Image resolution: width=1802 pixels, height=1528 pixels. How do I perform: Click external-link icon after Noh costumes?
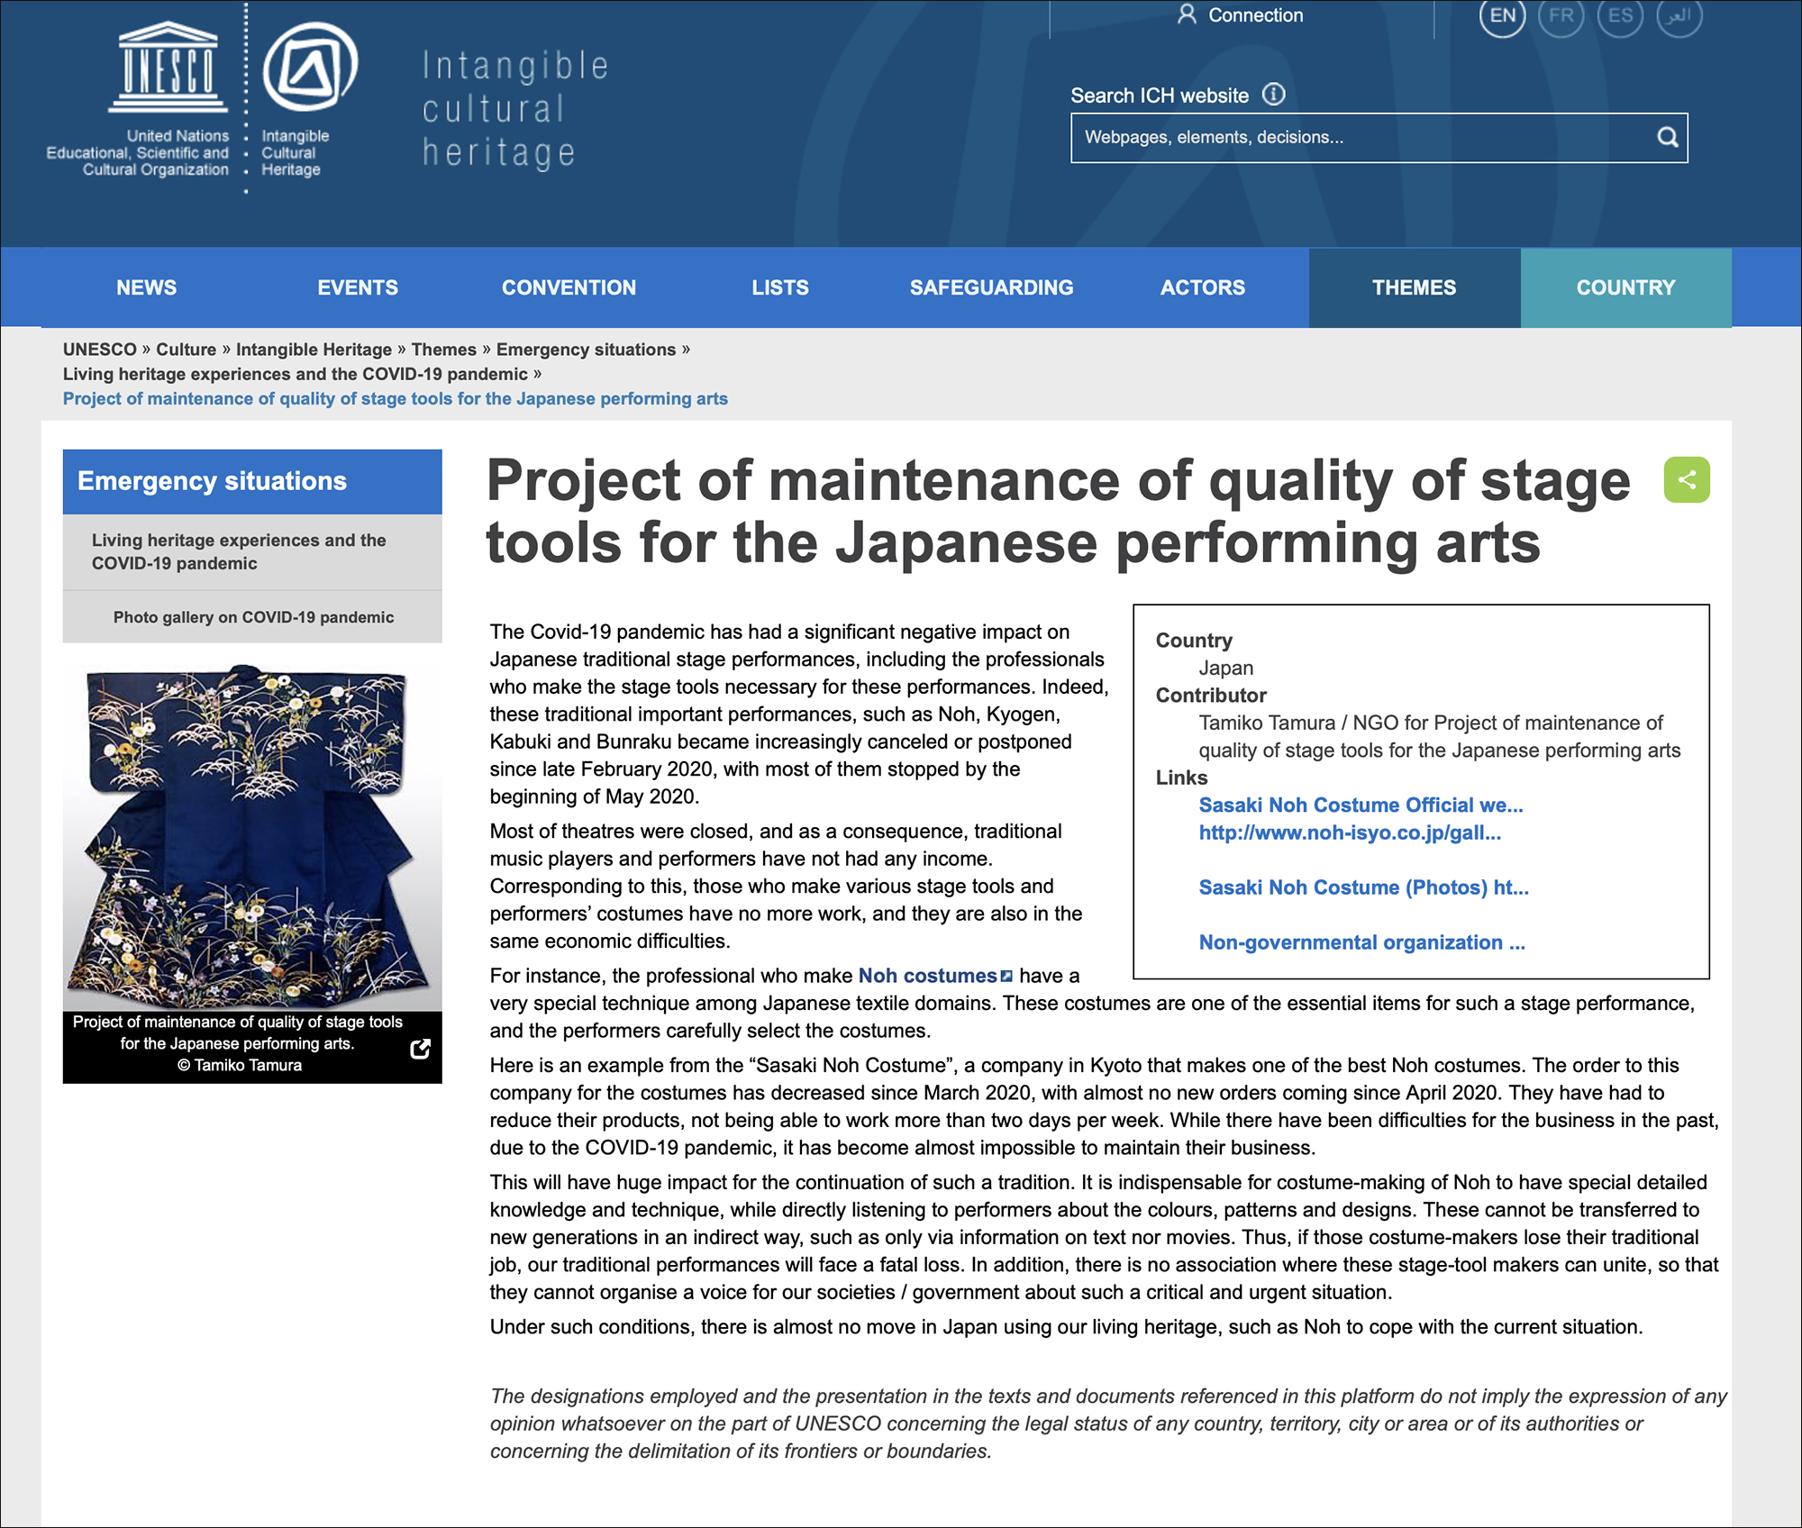click(x=1007, y=977)
